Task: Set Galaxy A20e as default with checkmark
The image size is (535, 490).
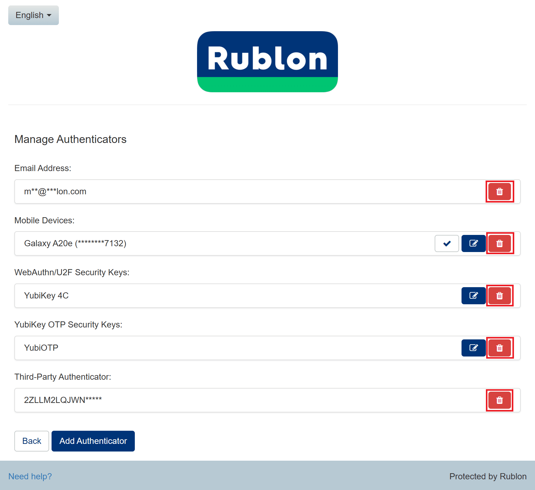Action: click(x=447, y=243)
